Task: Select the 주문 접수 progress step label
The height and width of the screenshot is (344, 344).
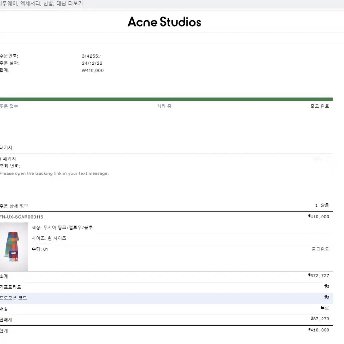Action: pos(9,106)
